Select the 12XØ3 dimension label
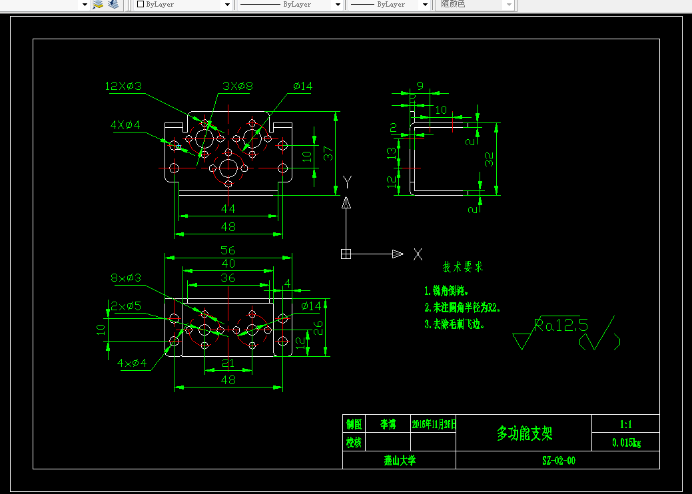Image resolution: width=692 pixels, height=494 pixels. point(123,86)
